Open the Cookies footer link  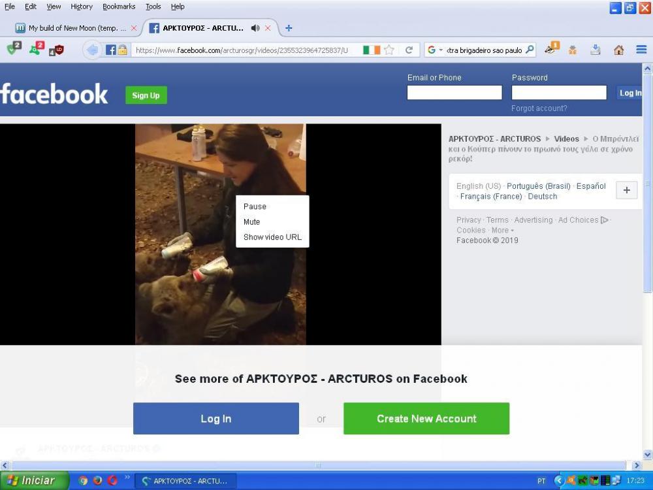(x=471, y=230)
